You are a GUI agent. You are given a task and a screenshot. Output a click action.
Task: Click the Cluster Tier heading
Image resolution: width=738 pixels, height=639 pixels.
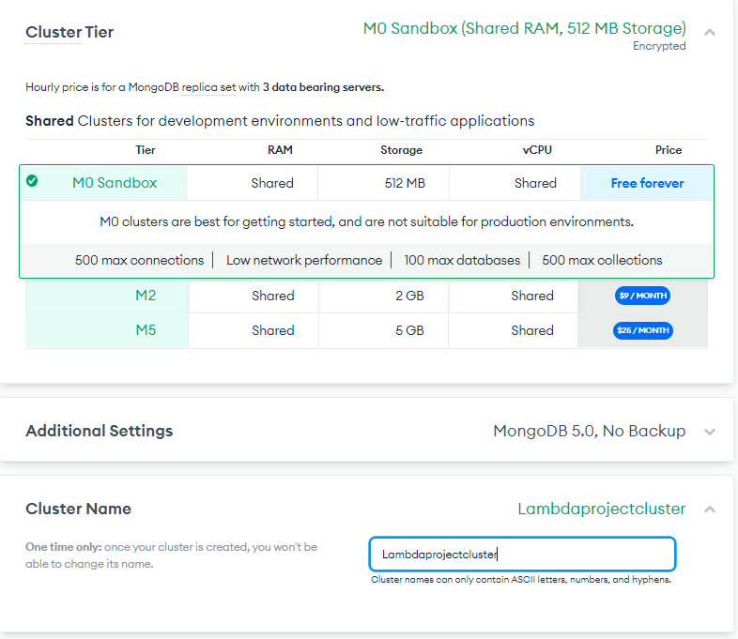pos(69,32)
